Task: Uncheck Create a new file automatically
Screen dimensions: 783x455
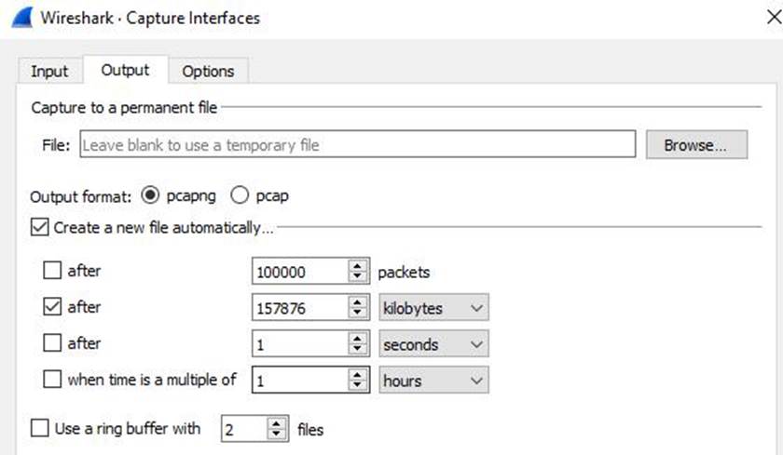Action: [x=40, y=227]
